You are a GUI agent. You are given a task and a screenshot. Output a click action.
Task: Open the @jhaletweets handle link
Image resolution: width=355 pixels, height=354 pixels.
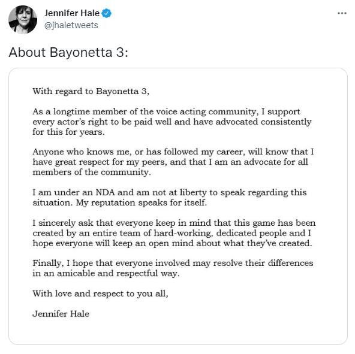coord(71,25)
